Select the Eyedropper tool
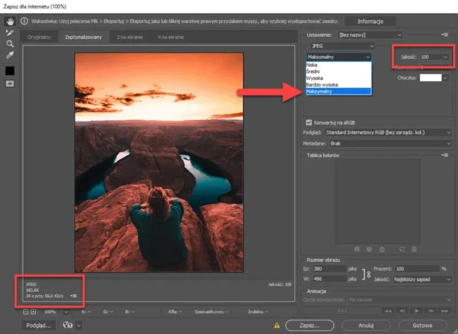 click(x=10, y=55)
